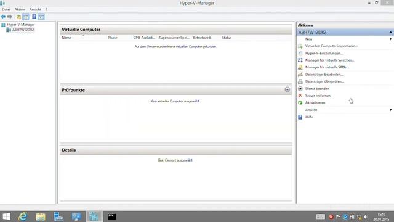The image size is (394, 222).
Task: Collapse the Prüfpunkte section with round chevron
Action: point(287,89)
